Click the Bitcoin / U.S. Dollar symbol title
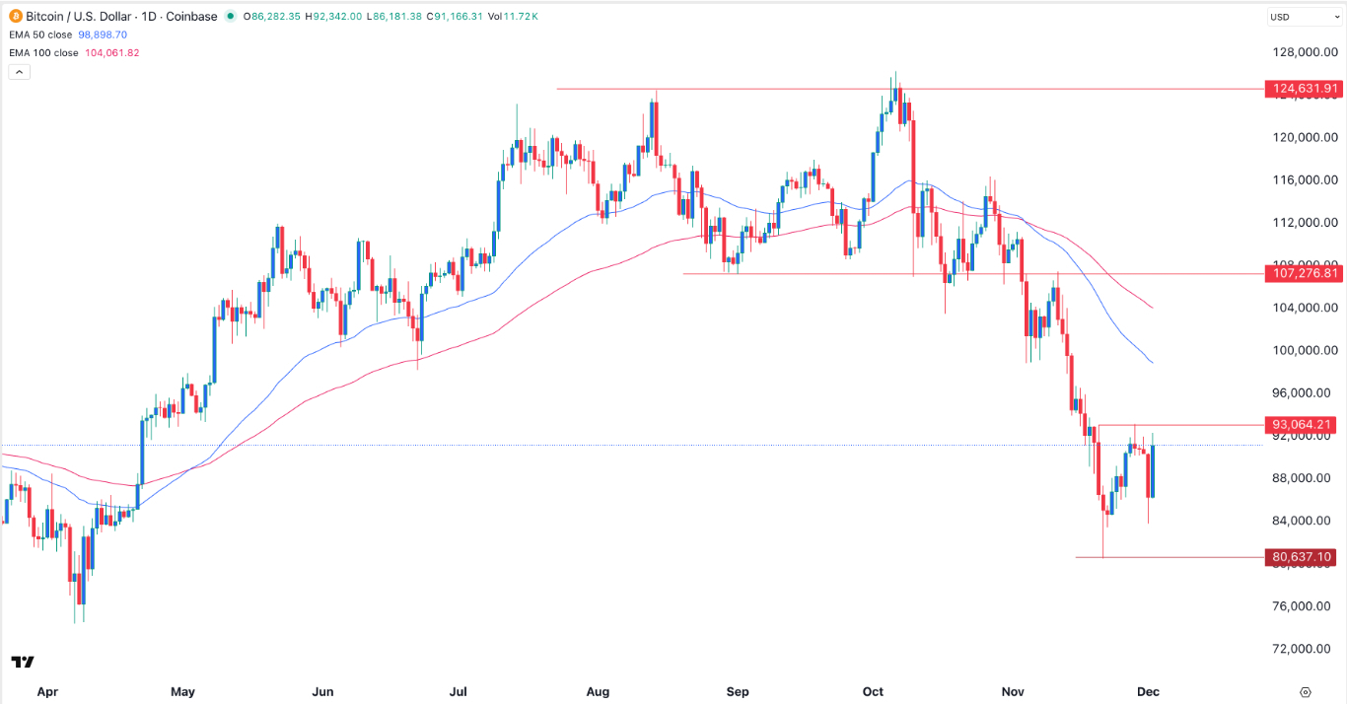The height and width of the screenshot is (704, 1347). click(79, 16)
